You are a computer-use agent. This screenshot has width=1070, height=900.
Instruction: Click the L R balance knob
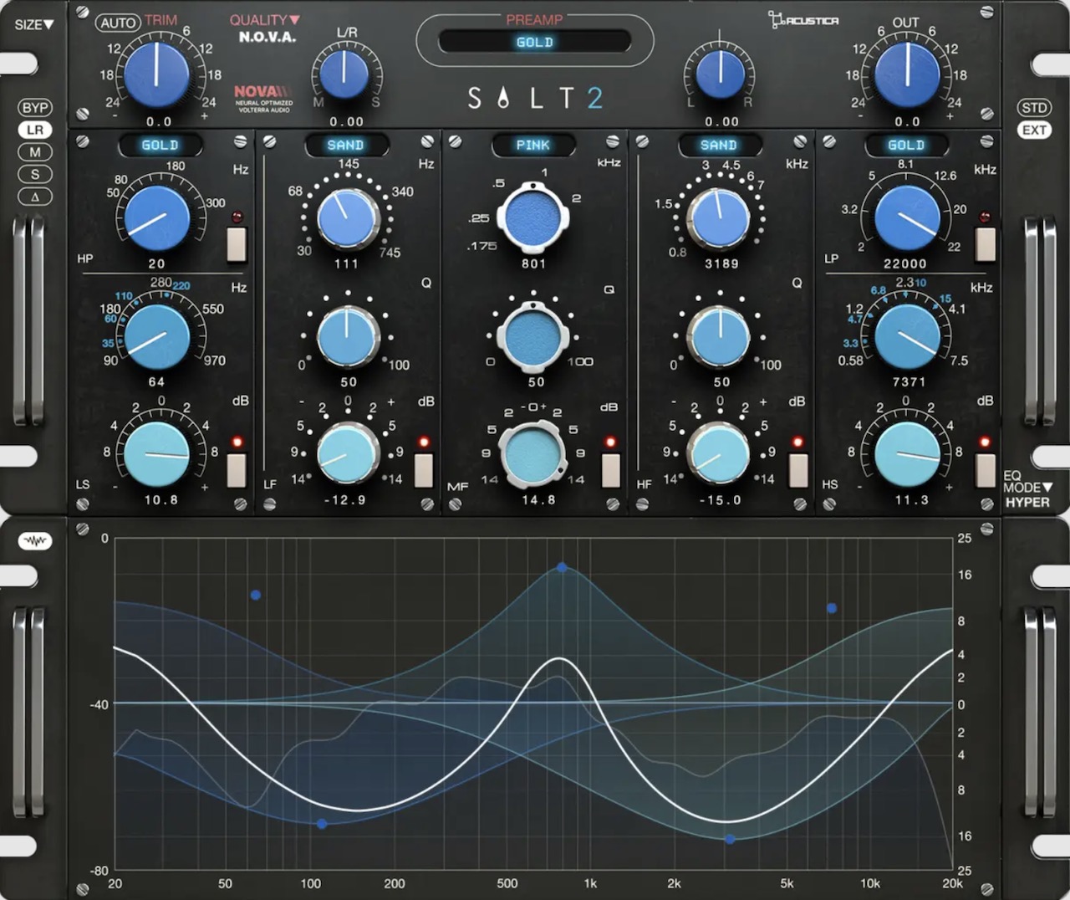point(720,74)
